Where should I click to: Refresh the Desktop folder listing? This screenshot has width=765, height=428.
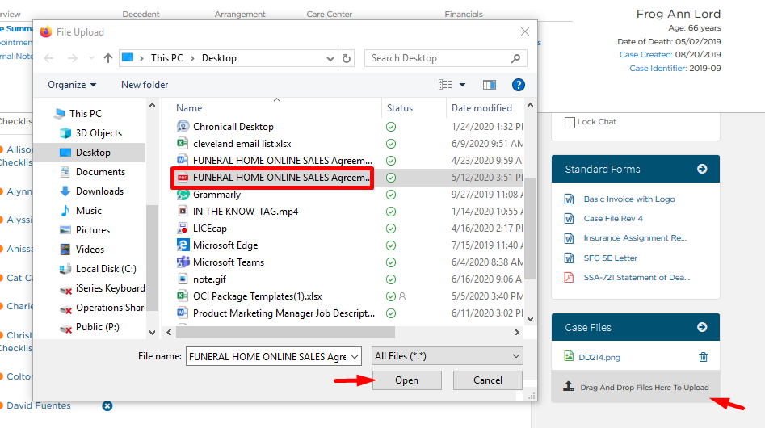(347, 58)
